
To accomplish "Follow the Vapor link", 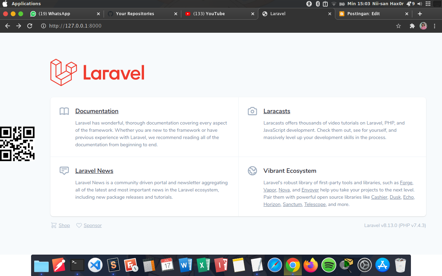I will pos(270,190).
